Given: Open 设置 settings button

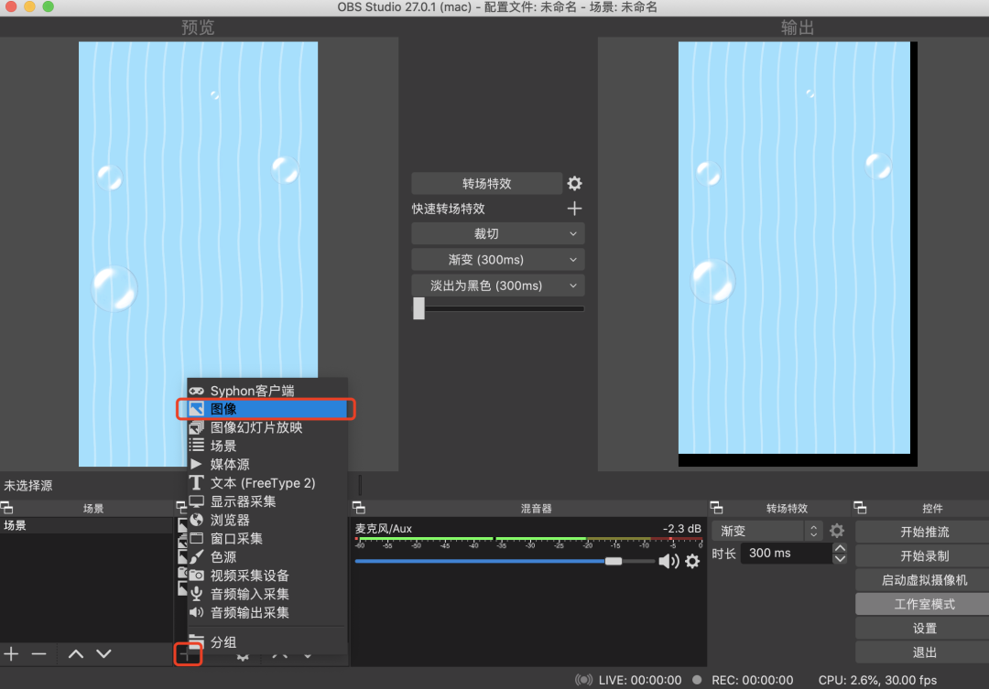Looking at the screenshot, I should pos(924,628).
